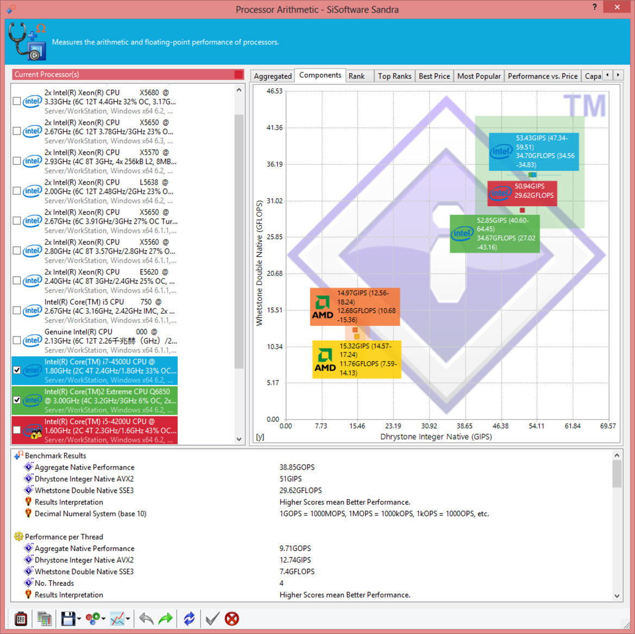The image size is (635, 634).
Task: Select the Whetstone Double Native SSE3 29.62GFLOPS value
Action: click(300, 490)
